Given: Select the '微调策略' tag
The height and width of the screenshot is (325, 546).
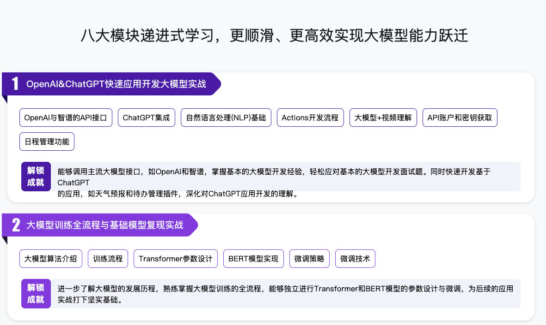Looking at the screenshot, I should click(x=309, y=259).
